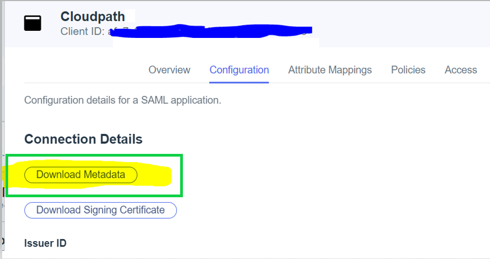Open the Access tab
The width and height of the screenshot is (490, 259).
pyautogui.click(x=461, y=70)
